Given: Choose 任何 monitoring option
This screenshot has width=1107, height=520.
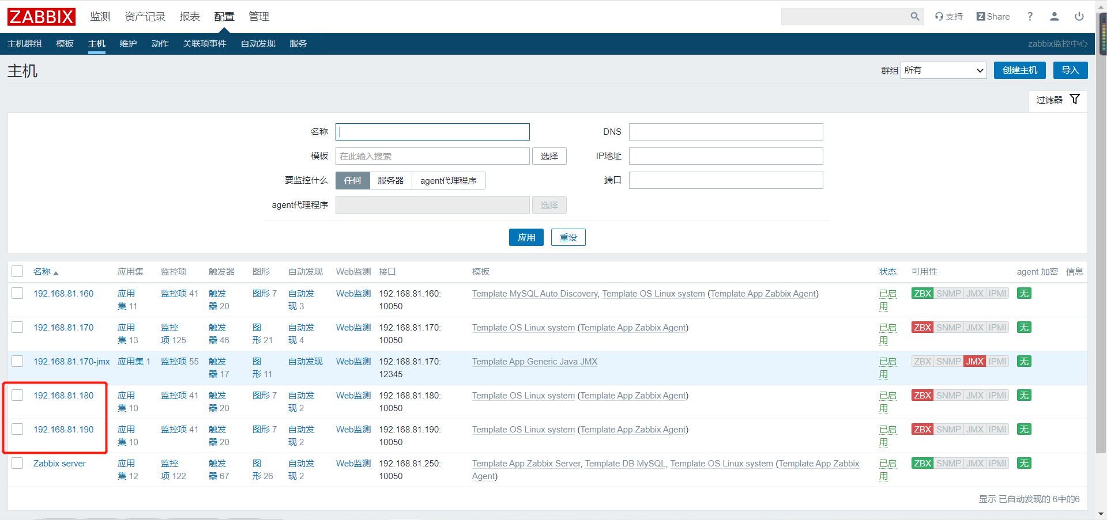Looking at the screenshot, I should coord(352,181).
